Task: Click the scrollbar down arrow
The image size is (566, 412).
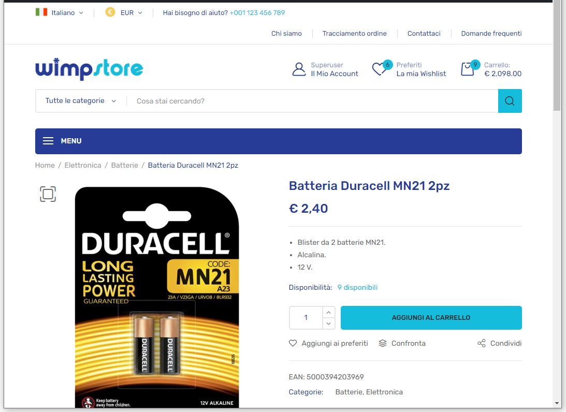Action: tap(557, 403)
